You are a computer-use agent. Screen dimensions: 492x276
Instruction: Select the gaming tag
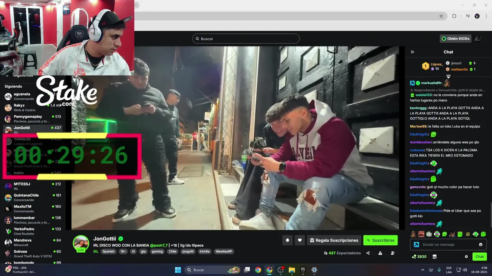tap(157, 251)
